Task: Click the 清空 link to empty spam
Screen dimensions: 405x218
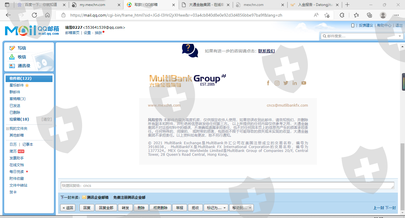Action: tap(47, 119)
